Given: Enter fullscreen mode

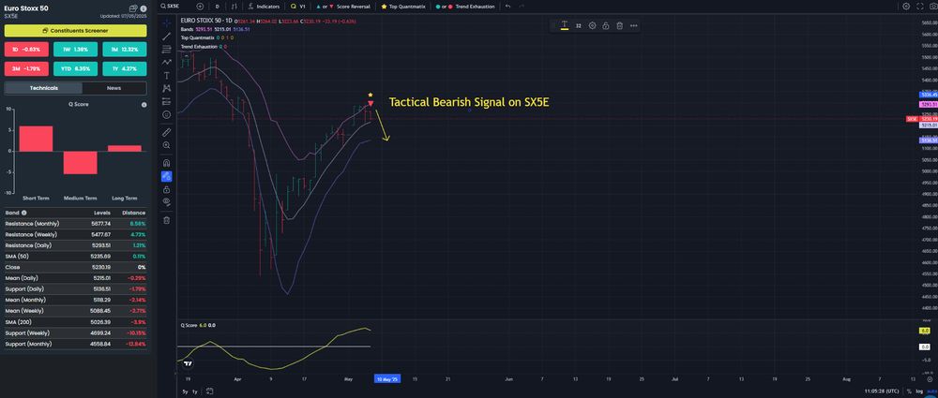Looking at the screenshot, I should (x=919, y=6).
